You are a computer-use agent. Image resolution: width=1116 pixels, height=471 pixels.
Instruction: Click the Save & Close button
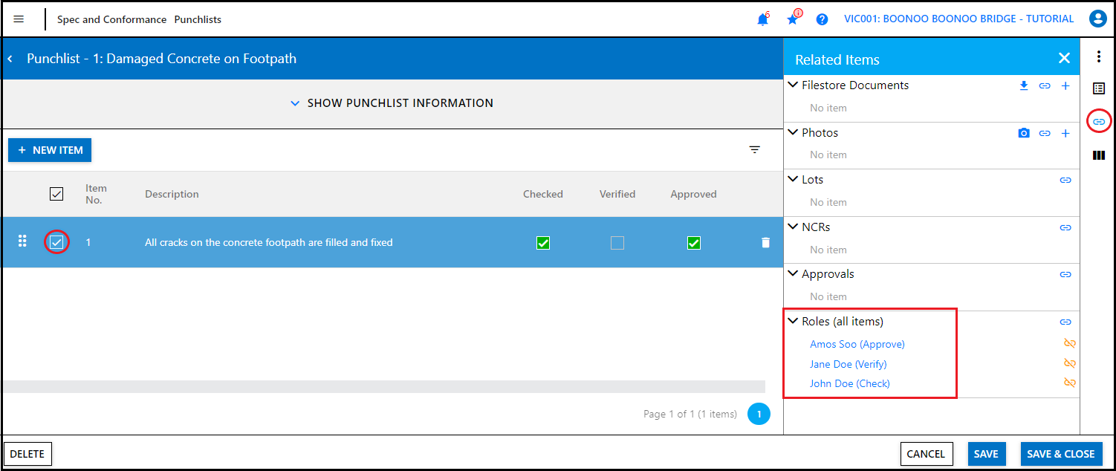1060,454
